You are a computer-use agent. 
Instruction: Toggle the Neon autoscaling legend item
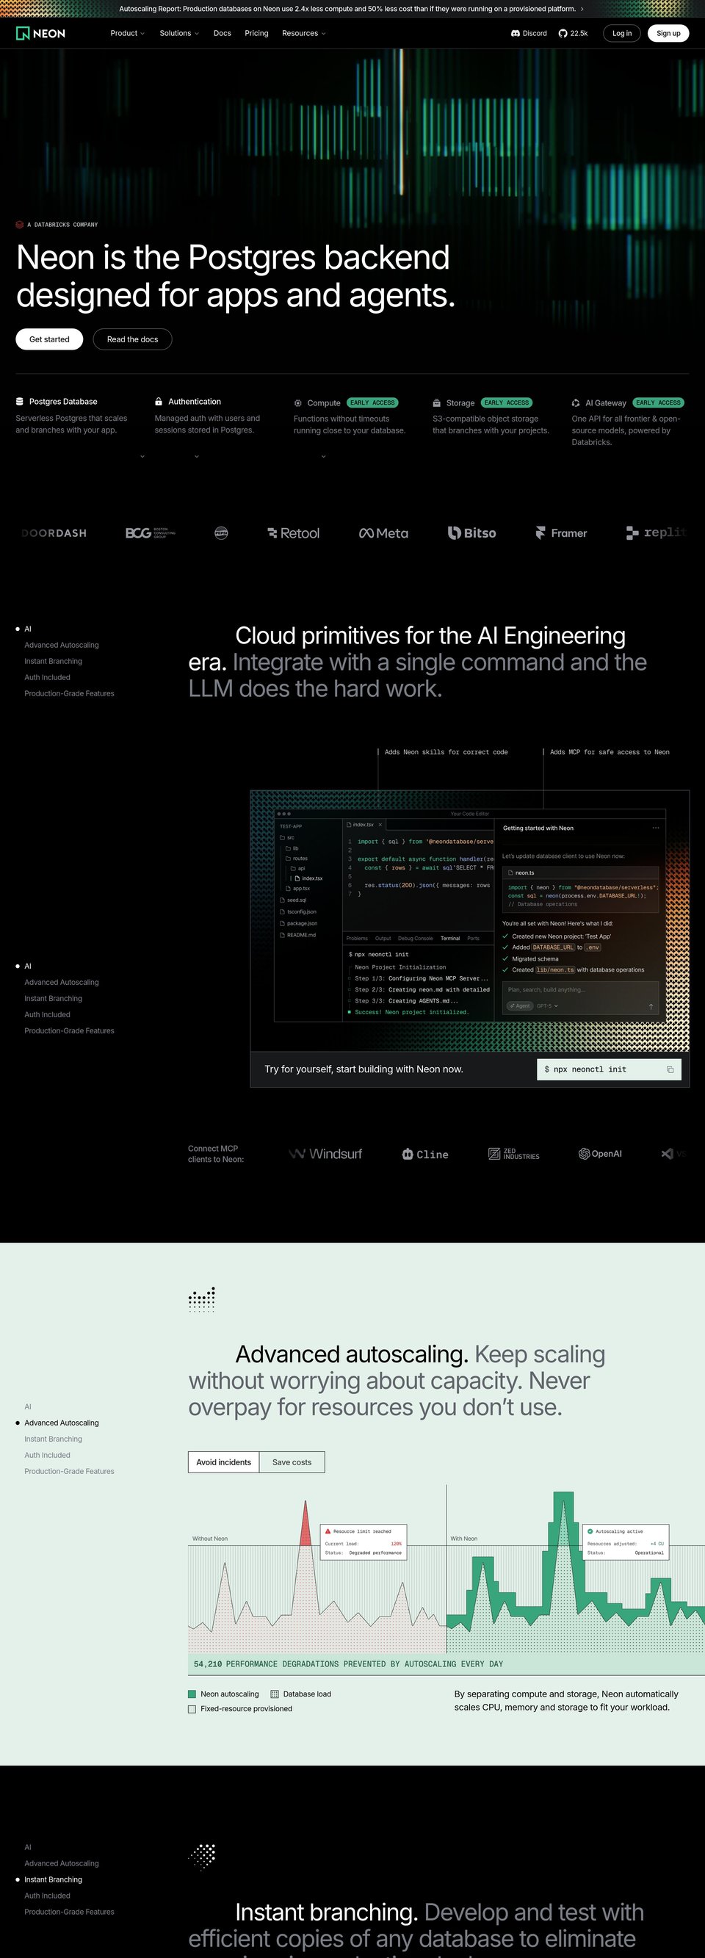pos(223,1694)
